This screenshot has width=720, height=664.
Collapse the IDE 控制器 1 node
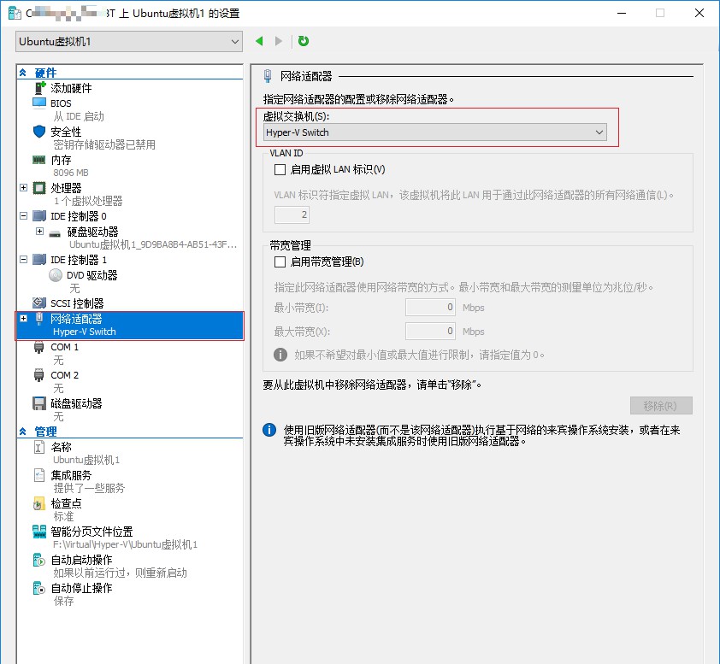23,259
